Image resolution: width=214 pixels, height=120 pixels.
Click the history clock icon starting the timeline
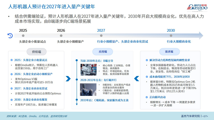point(10,36)
